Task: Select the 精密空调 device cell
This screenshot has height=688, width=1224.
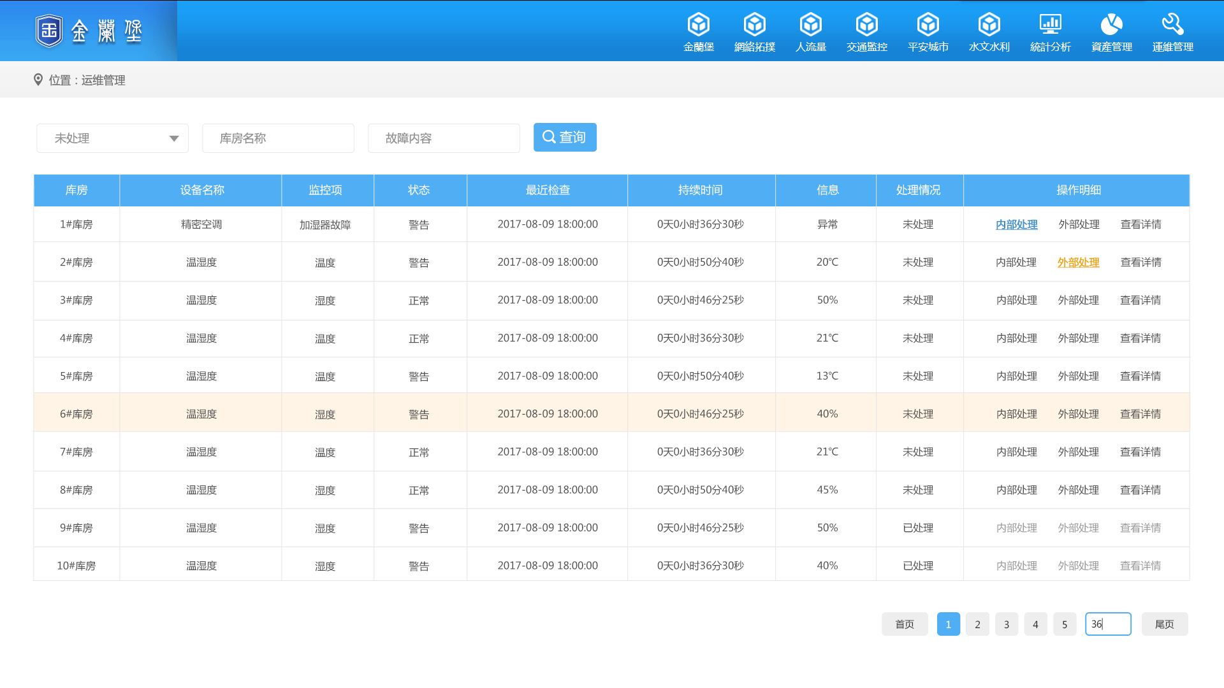Action: click(201, 224)
